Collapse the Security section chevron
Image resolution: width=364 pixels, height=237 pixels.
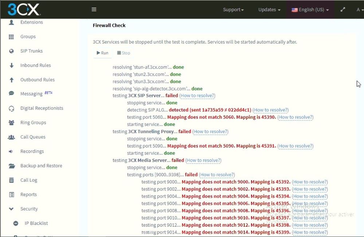11,209
